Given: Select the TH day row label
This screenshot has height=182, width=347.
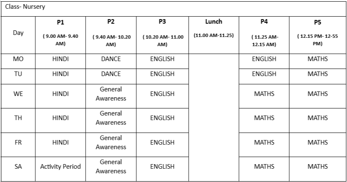Looking at the screenshot, I should [18, 118].
